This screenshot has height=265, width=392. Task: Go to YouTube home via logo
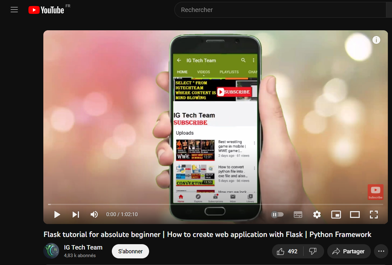point(46,10)
